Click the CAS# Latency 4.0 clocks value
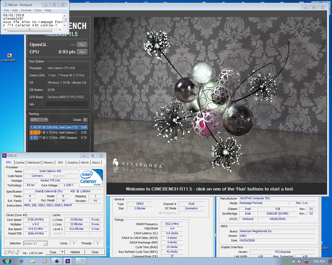Viewport: 332px width, 265px height. [172, 233]
